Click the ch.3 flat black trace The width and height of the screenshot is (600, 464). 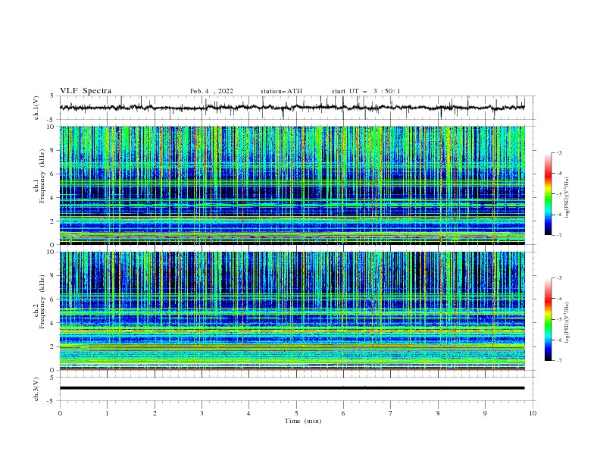(292, 388)
